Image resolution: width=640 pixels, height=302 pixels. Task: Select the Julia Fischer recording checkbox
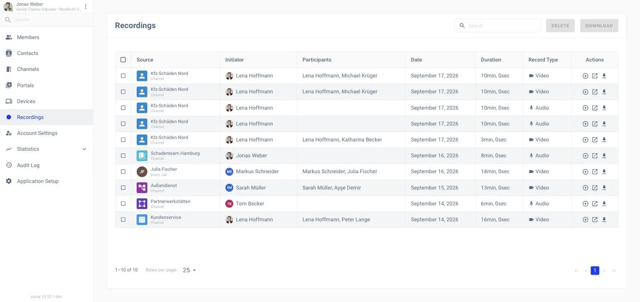point(123,172)
